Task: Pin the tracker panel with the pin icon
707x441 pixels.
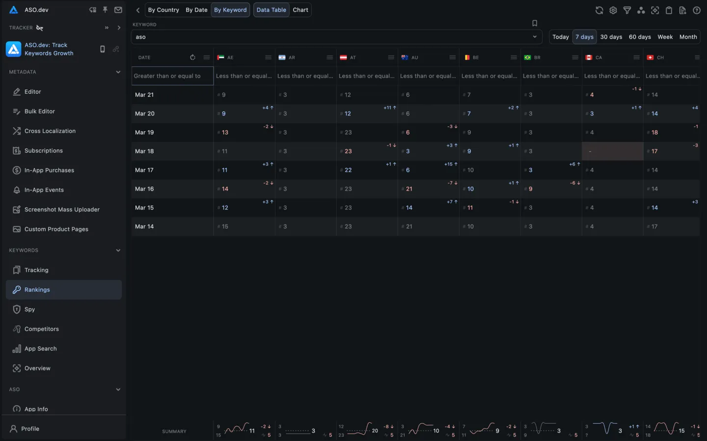Action: coord(105,10)
